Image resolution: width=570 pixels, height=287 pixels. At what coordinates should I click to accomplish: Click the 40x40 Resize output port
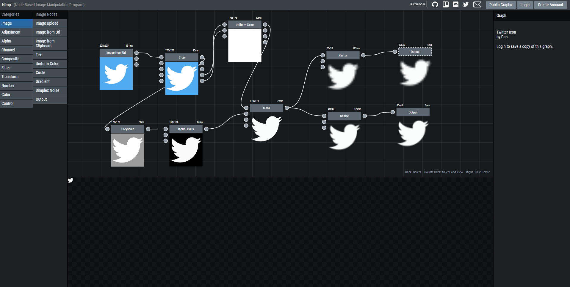click(365, 116)
